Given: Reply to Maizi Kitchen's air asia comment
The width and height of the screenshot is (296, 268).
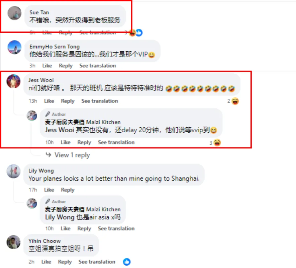Looking at the screenshot, I should (x=84, y=228).
